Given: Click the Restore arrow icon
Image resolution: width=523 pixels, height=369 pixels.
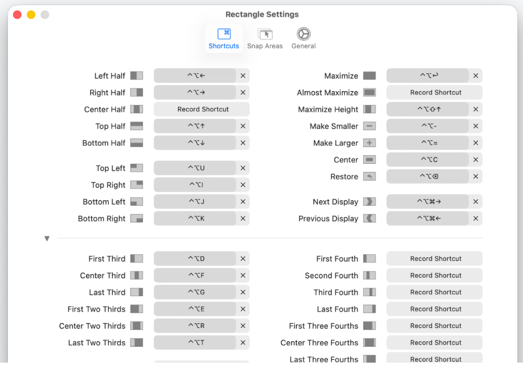Looking at the screenshot, I should pos(369,176).
